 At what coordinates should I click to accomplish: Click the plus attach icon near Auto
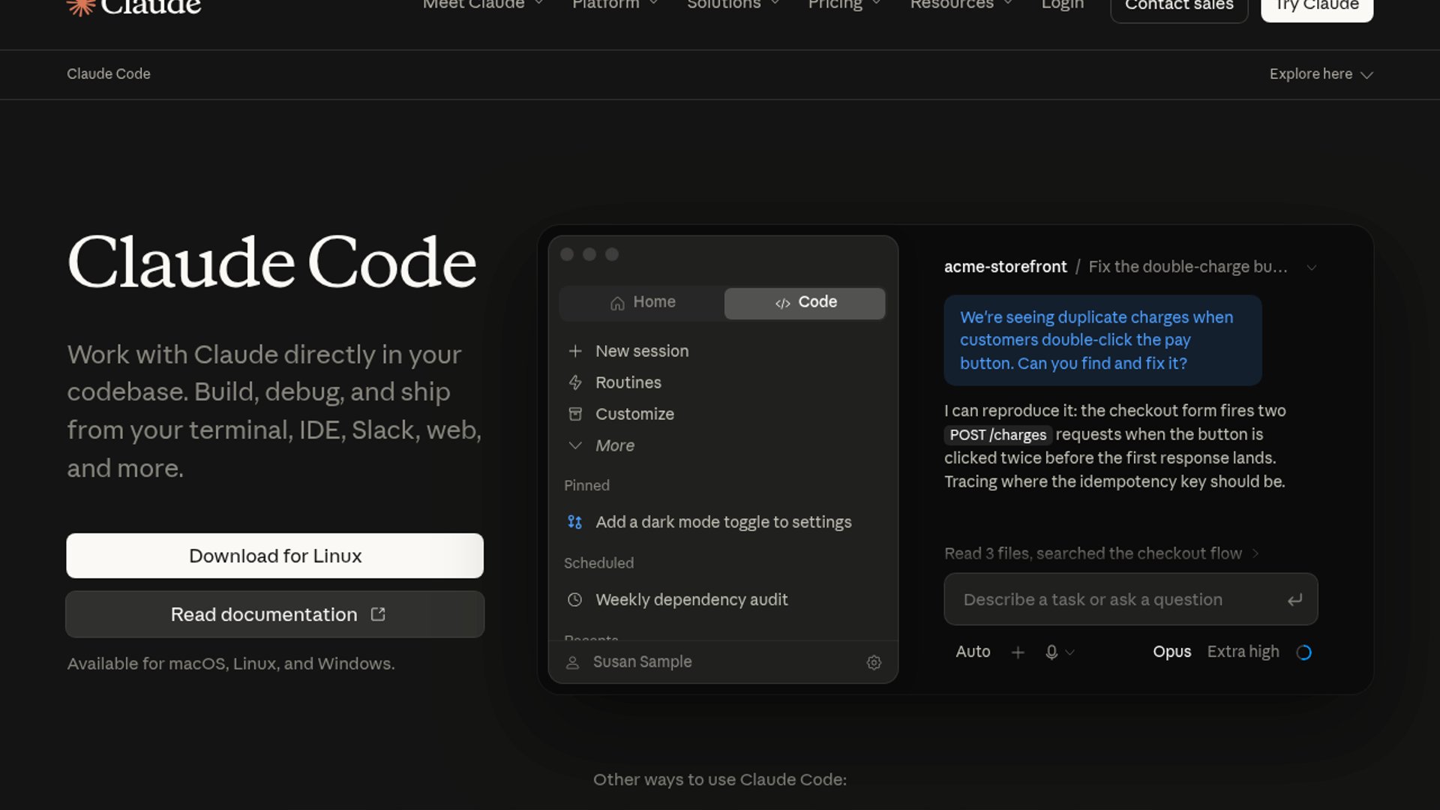pos(1018,652)
